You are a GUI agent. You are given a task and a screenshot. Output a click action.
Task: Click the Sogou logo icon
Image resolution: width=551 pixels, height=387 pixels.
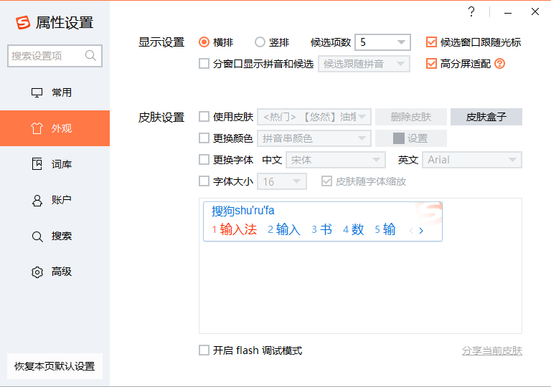23,22
